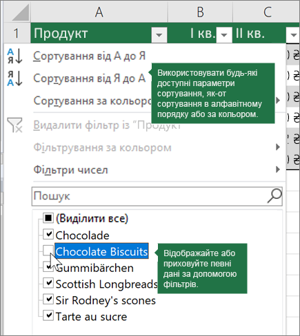300x336 pixels.
Task: Click the Пошук search field
Action: tap(157, 196)
